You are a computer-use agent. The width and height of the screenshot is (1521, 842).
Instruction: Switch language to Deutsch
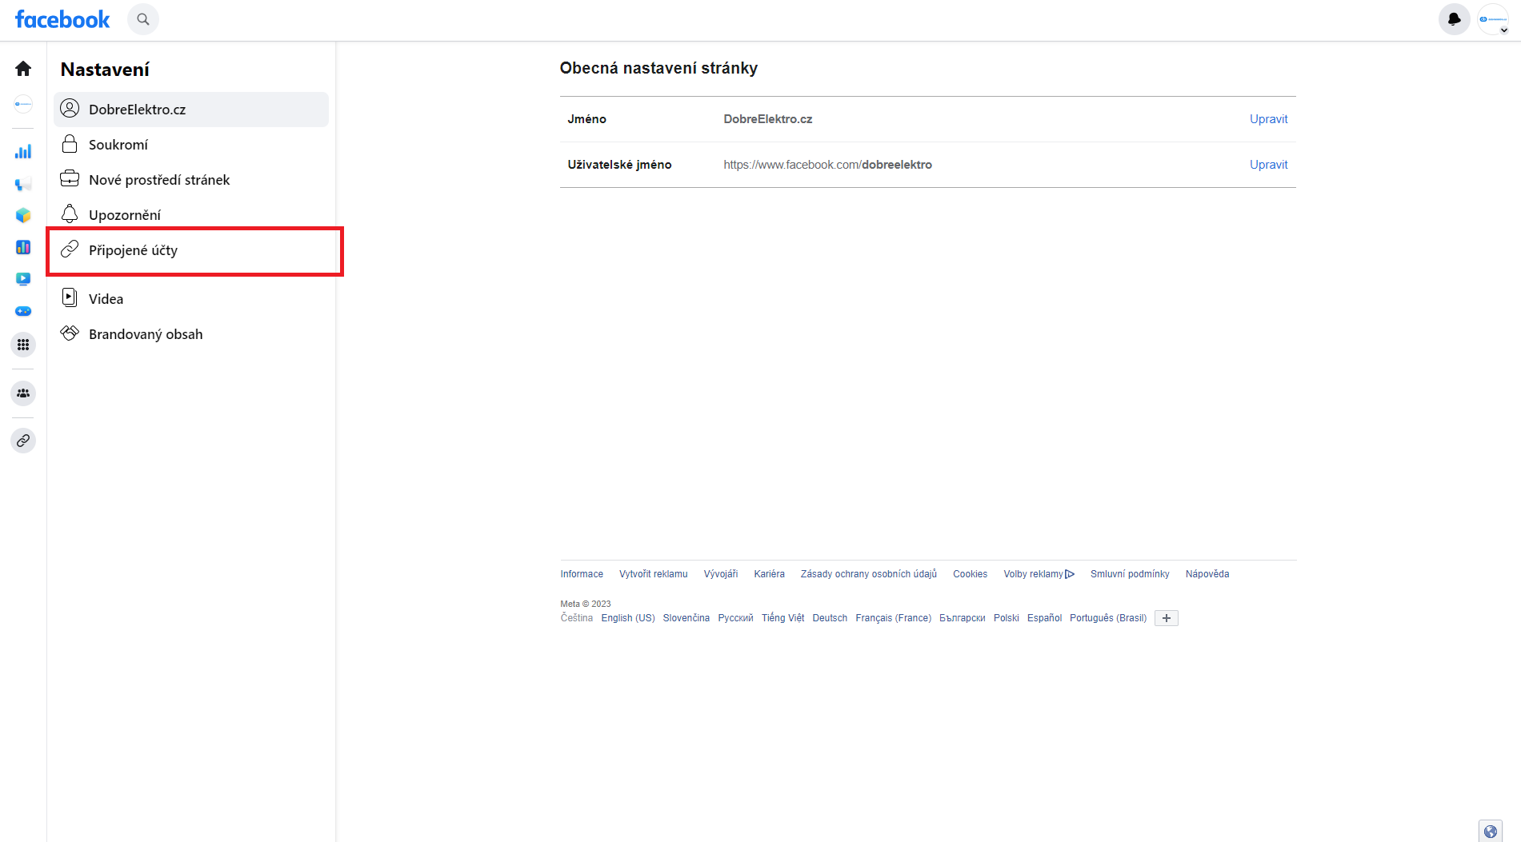pos(830,618)
